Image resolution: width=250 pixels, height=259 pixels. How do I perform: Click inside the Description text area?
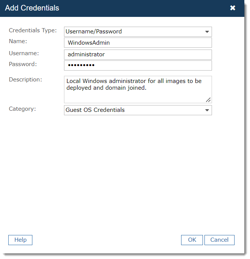click(138, 89)
